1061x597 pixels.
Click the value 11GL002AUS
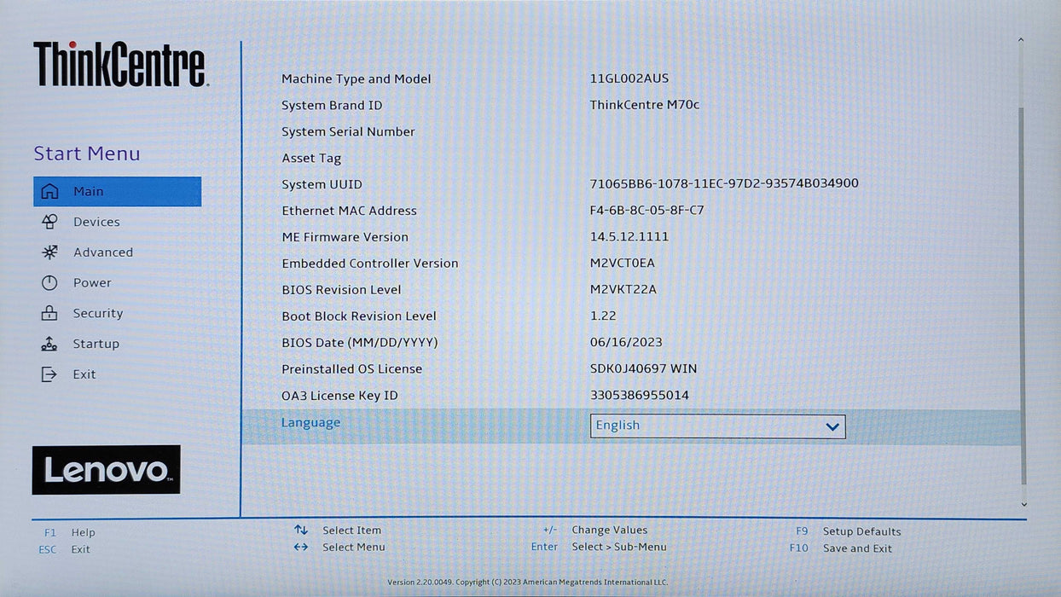click(629, 78)
